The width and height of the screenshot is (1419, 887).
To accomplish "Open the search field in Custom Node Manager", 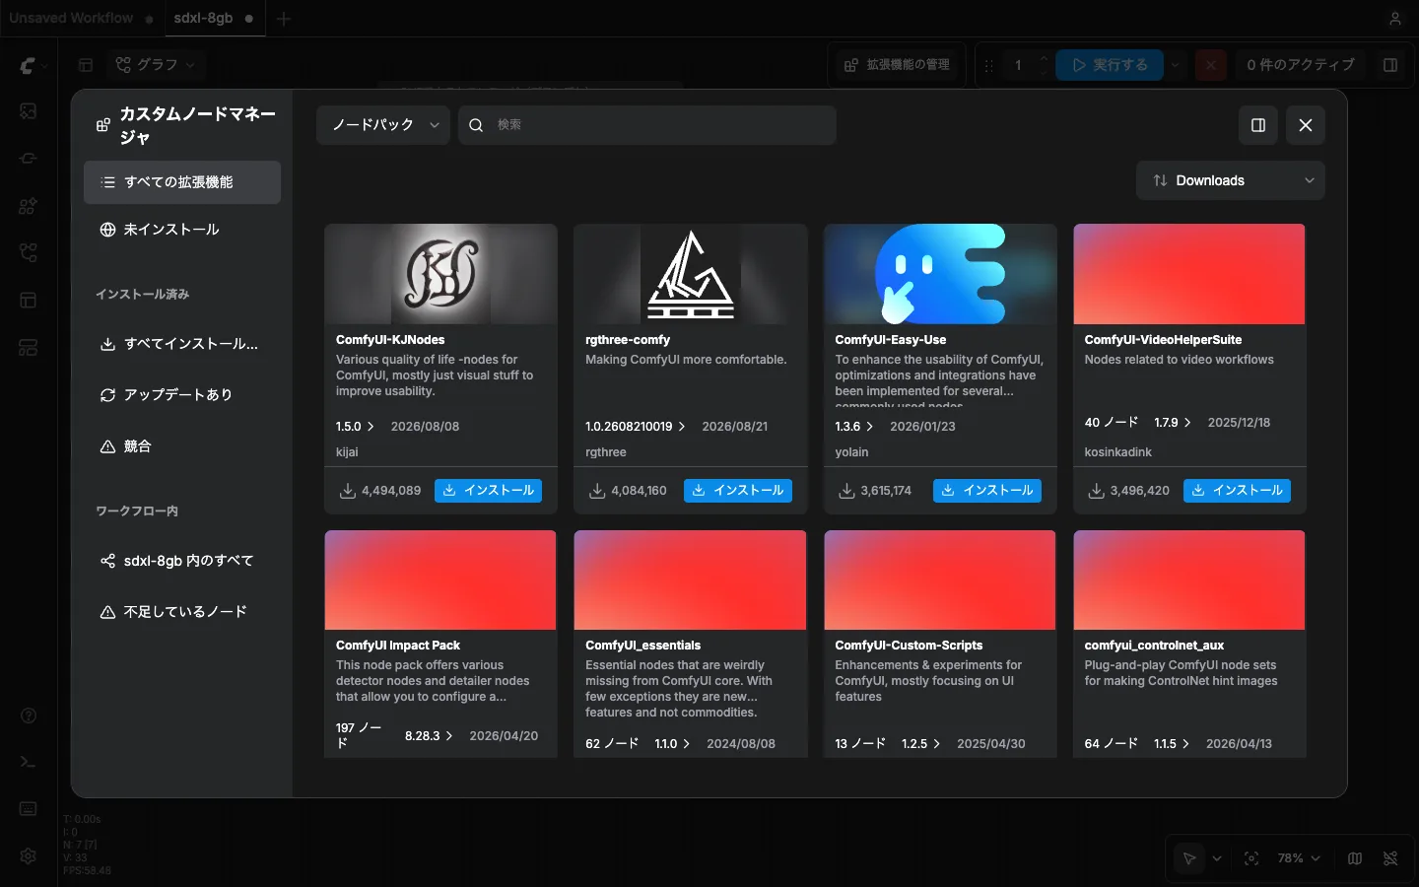I will [647, 125].
